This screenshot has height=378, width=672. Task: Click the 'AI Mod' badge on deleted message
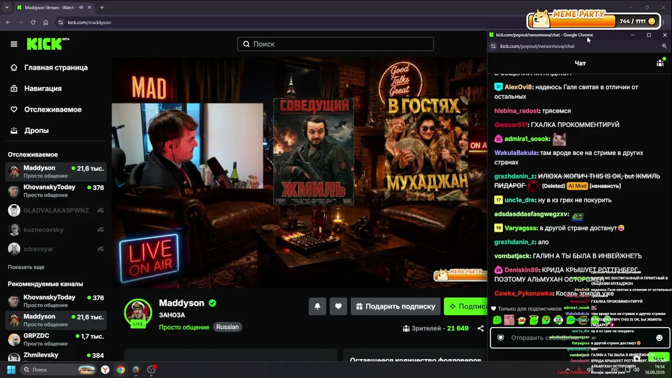[576, 186]
